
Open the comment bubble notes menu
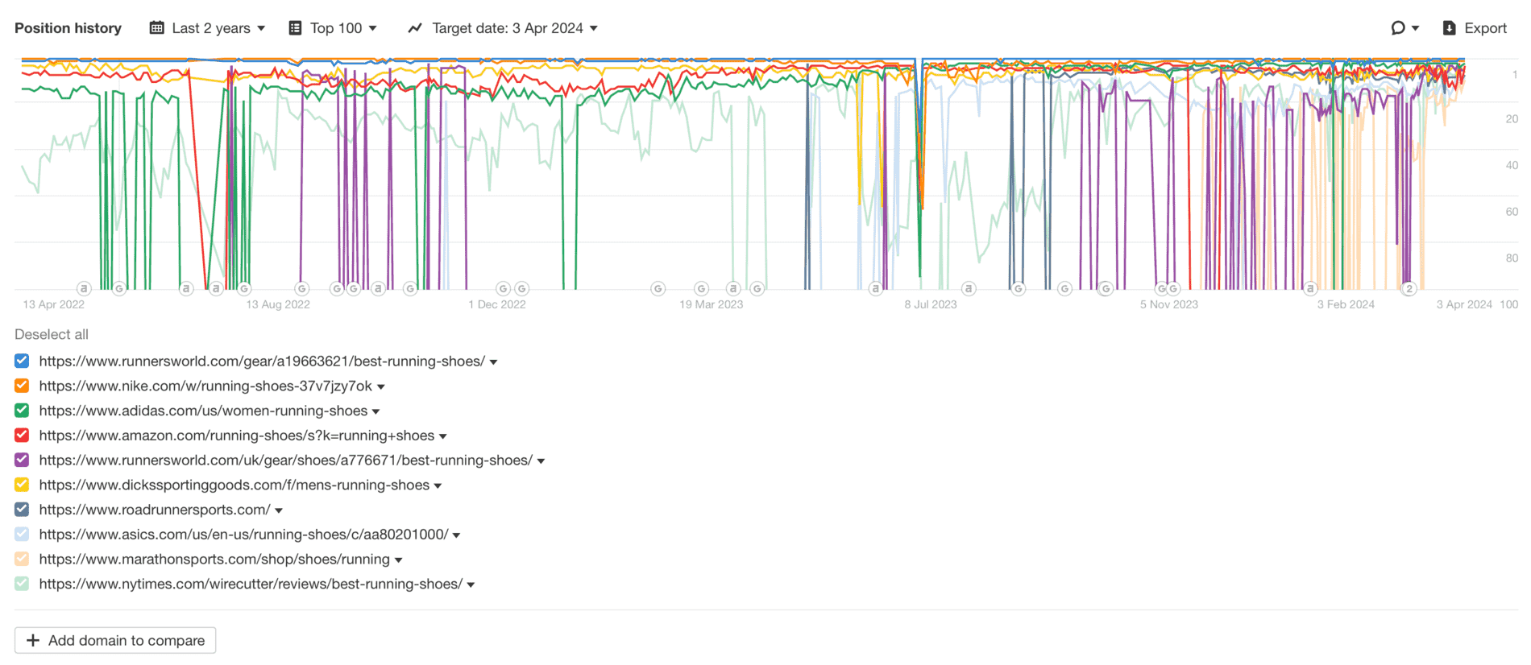point(1404,28)
